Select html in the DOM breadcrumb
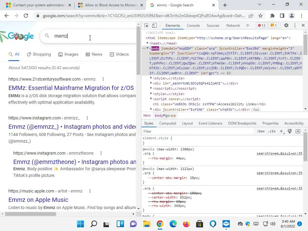The width and height of the screenshot is (308, 231). tap(147, 115)
